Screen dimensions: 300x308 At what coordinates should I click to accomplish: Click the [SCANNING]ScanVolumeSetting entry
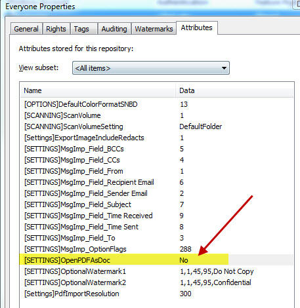coord(156,126)
